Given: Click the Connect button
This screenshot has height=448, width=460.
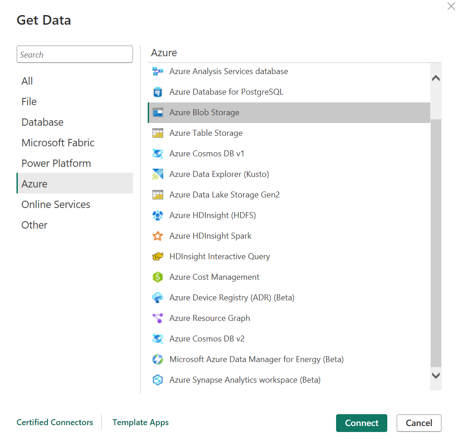Looking at the screenshot, I should [361, 423].
